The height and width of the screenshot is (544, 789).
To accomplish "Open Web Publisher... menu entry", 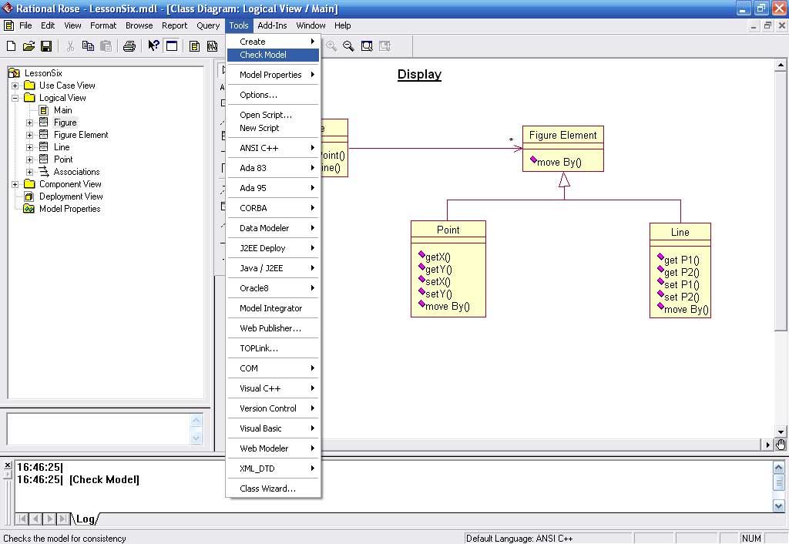I will (x=274, y=328).
